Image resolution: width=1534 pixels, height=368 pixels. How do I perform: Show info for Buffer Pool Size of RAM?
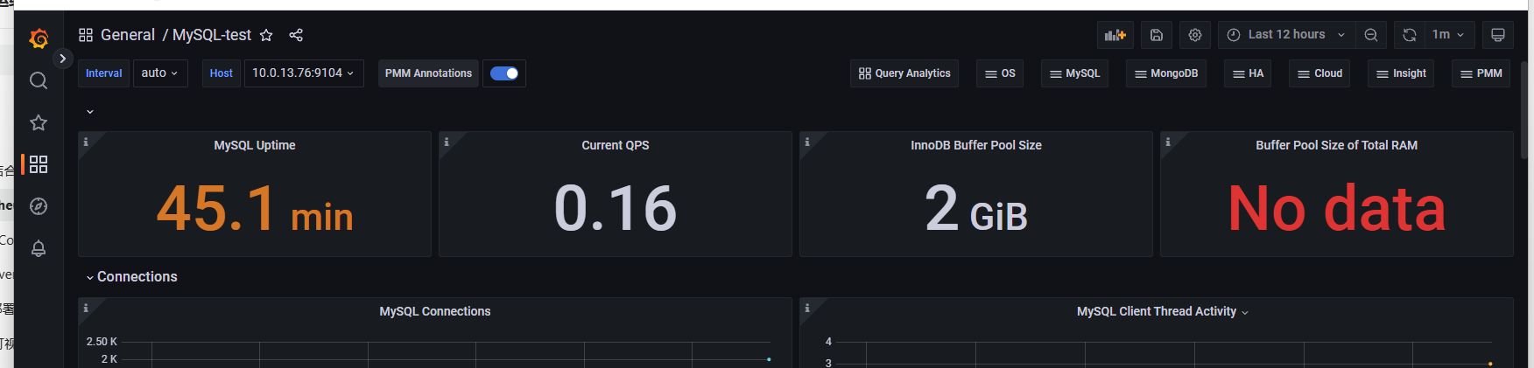click(1168, 142)
